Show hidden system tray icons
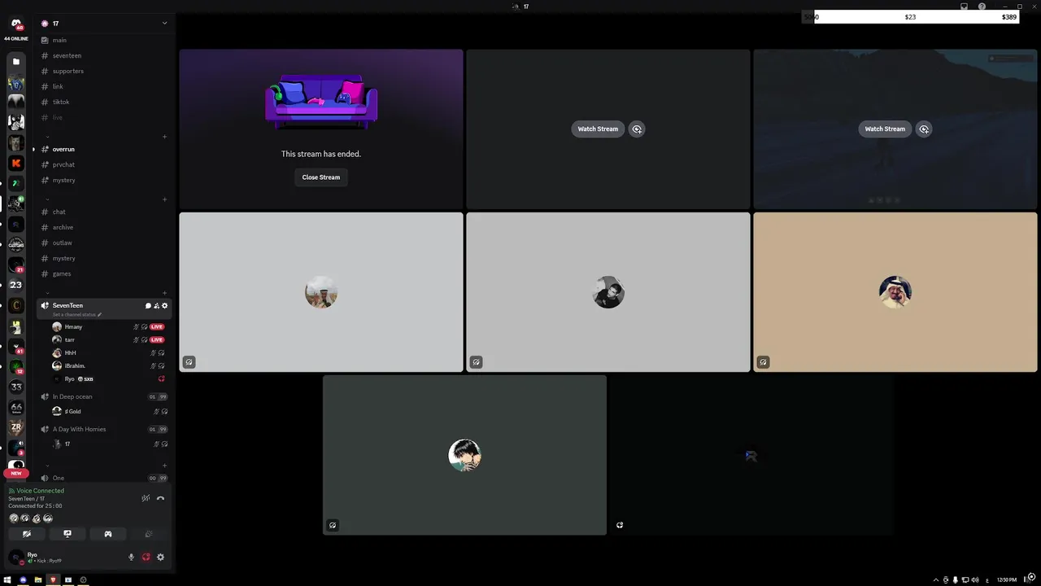The image size is (1041, 586). tap(935, 579)
